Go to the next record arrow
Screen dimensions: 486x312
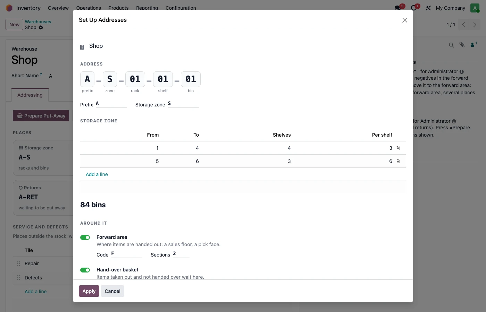475,25
